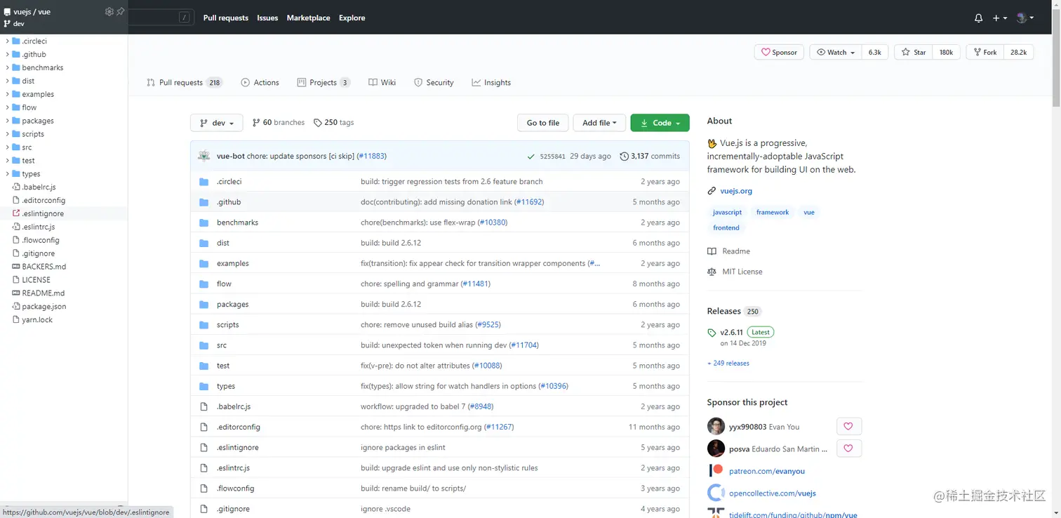Open the dist folder in file list
Screen dimensions: 1061x518
tap(223, 243)
